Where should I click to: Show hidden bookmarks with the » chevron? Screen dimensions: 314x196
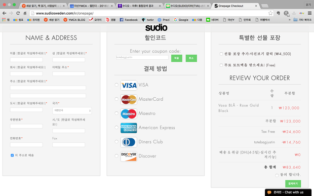tap(289, 20)
